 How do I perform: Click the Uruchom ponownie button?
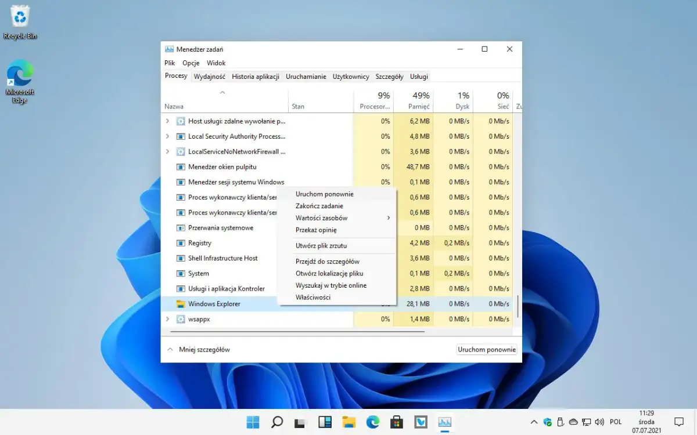(x=486, y=349)
